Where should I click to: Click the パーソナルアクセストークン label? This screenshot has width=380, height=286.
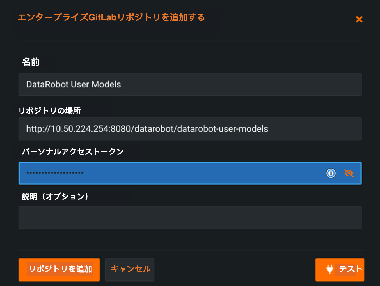tap(73, 152)
